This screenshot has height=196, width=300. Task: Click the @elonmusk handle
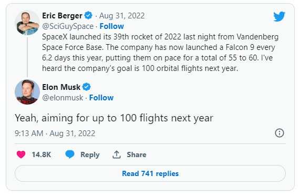pyautogui.click(x=63, y=98)
